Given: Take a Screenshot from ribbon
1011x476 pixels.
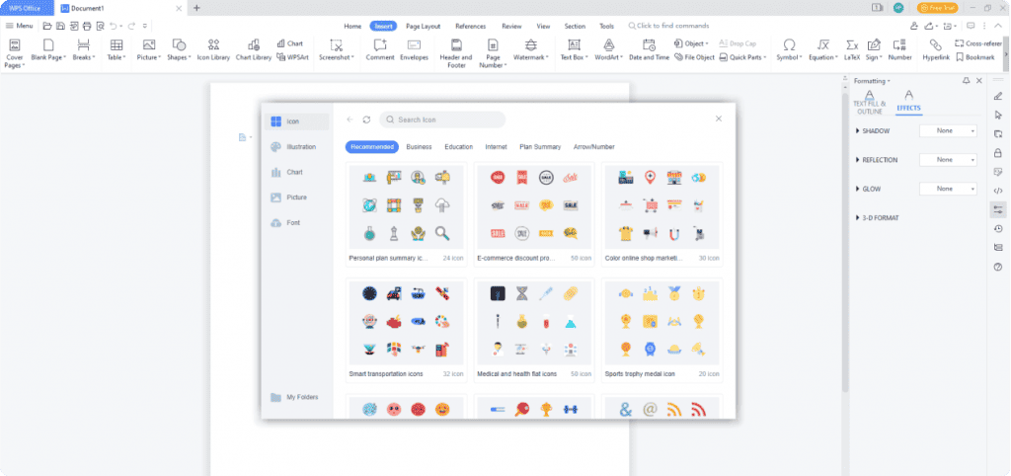Looking at the screenshot, I should click(336, 49).
